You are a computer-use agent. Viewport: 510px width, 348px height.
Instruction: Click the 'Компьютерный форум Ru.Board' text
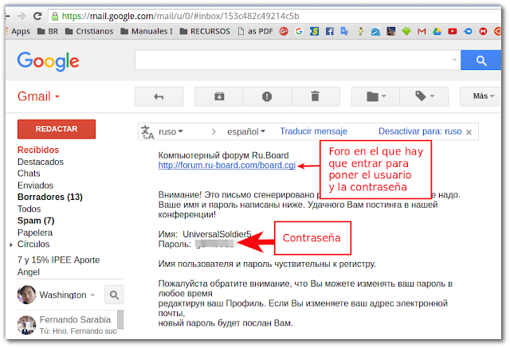[x=223, y=155]
